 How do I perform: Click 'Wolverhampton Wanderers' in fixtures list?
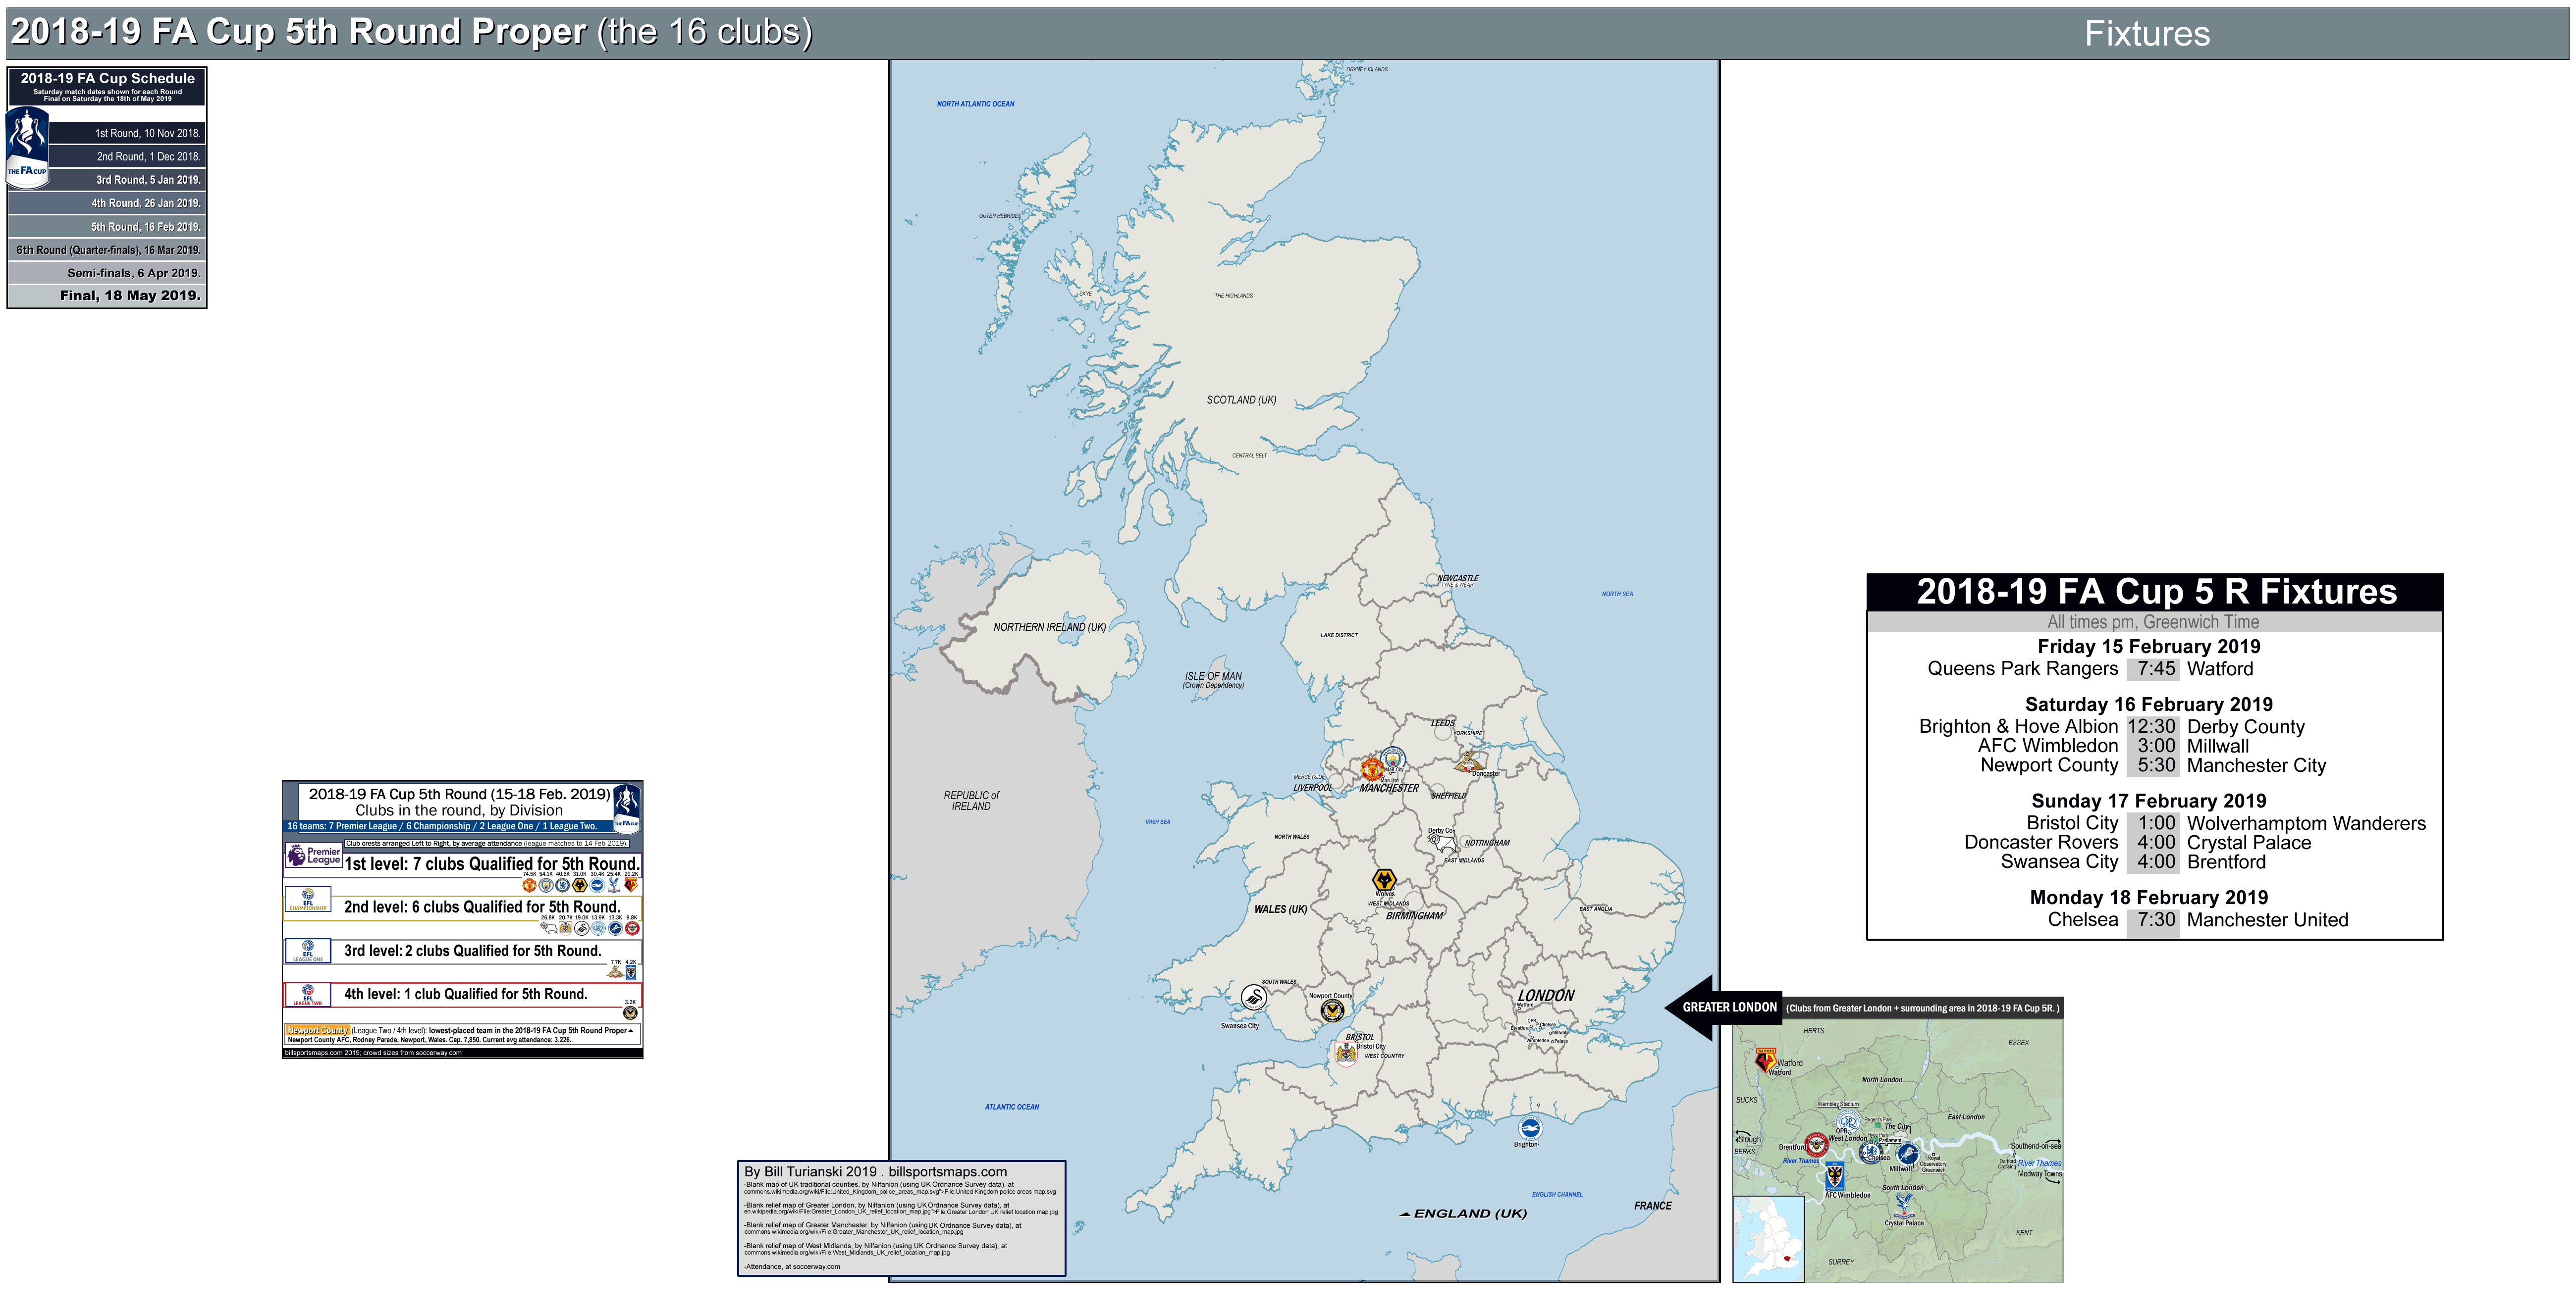tap(2306, 823)
